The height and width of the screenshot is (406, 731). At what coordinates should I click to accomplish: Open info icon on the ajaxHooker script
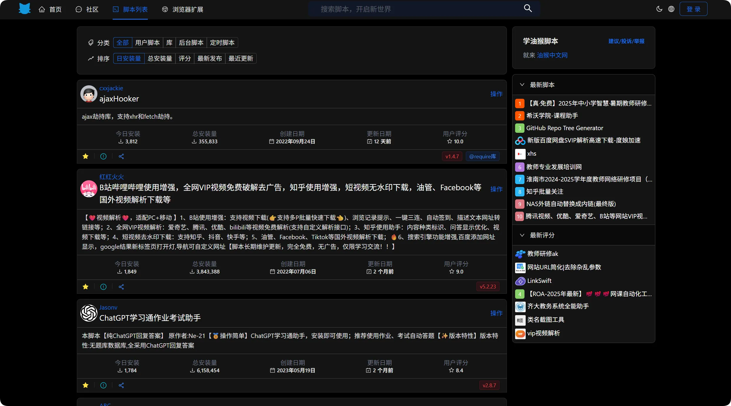click(103, 156)
